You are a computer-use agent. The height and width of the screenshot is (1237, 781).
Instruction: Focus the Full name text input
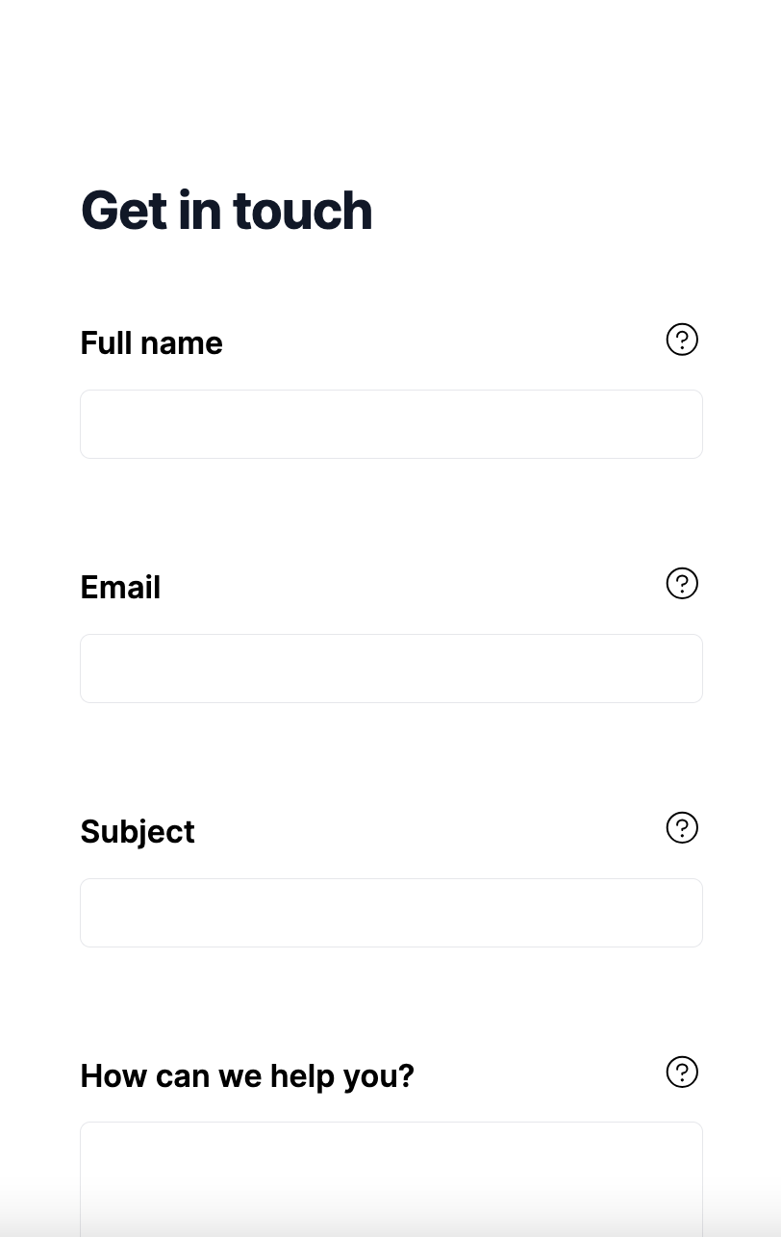pyautogui.click(x=391, y=424)
